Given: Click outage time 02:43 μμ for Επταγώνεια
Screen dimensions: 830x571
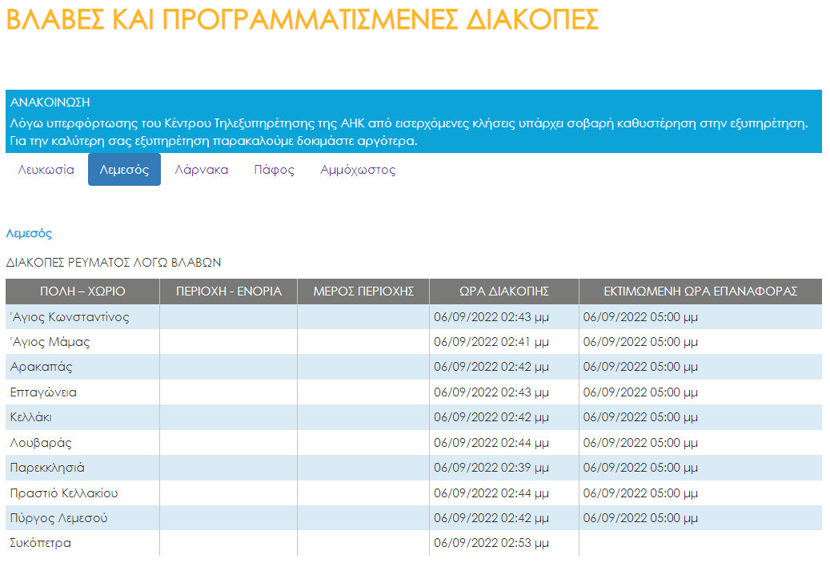Looking at the screenshot, I should [x=491, y=392].
